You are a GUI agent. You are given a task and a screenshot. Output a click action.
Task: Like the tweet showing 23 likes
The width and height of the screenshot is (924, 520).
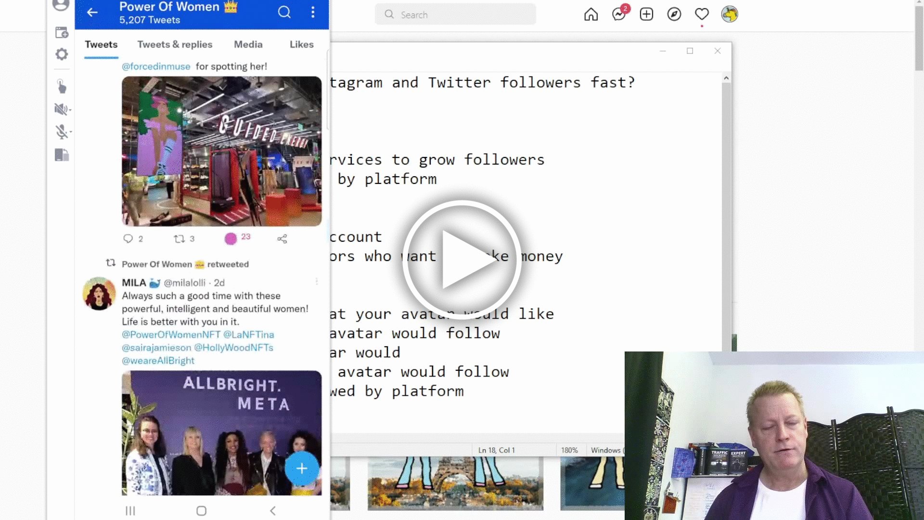click(231, 238)
